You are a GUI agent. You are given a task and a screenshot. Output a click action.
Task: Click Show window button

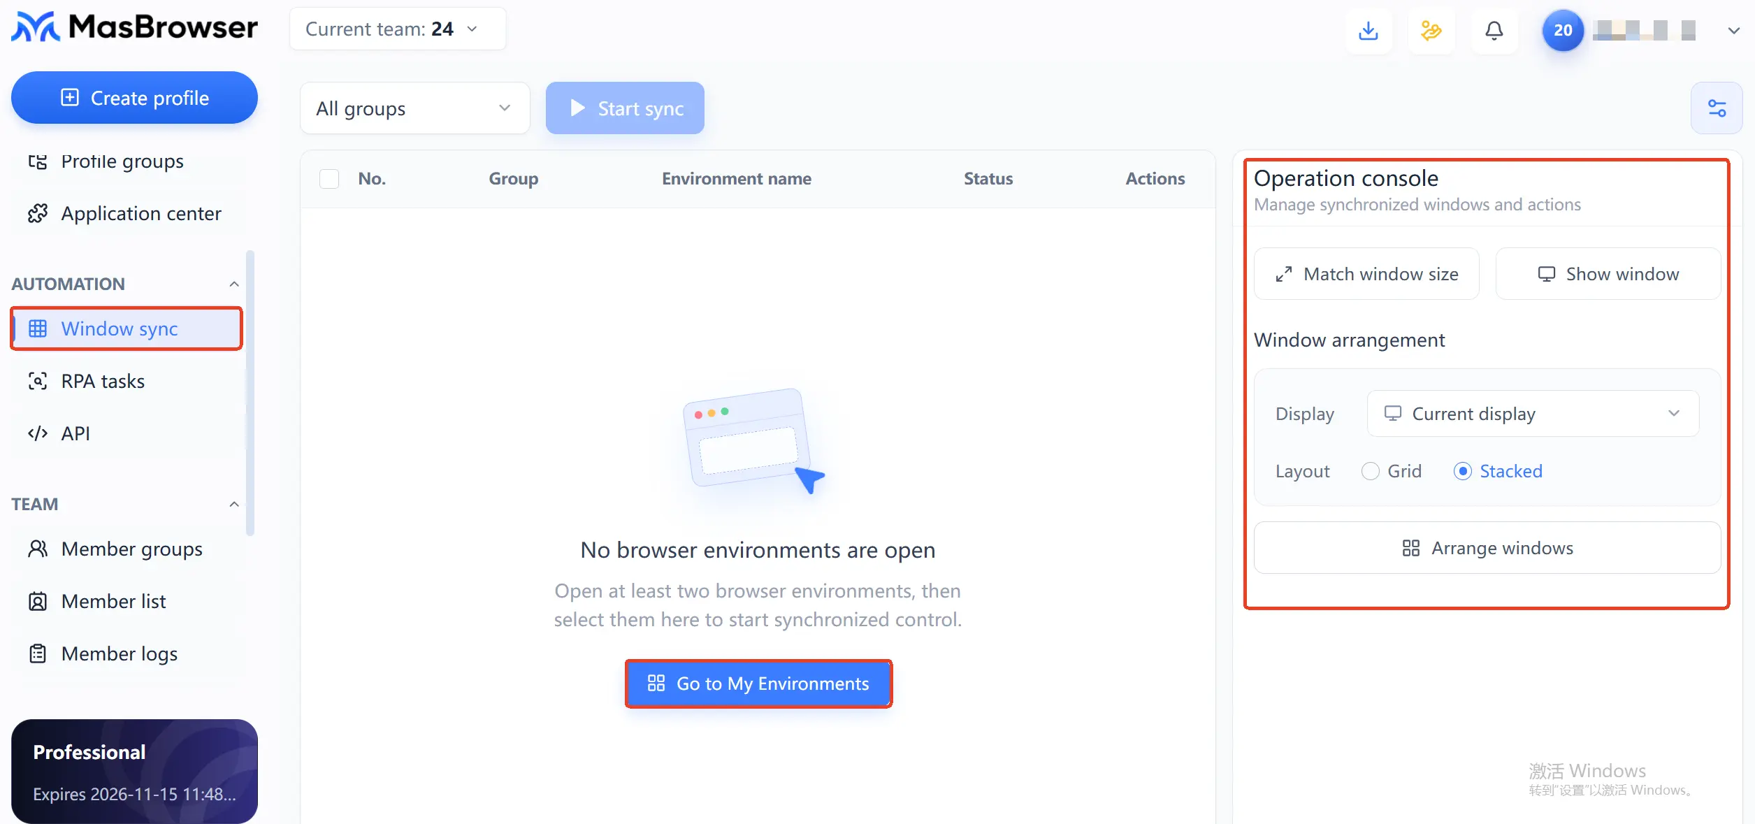(x=1608, y=274)
